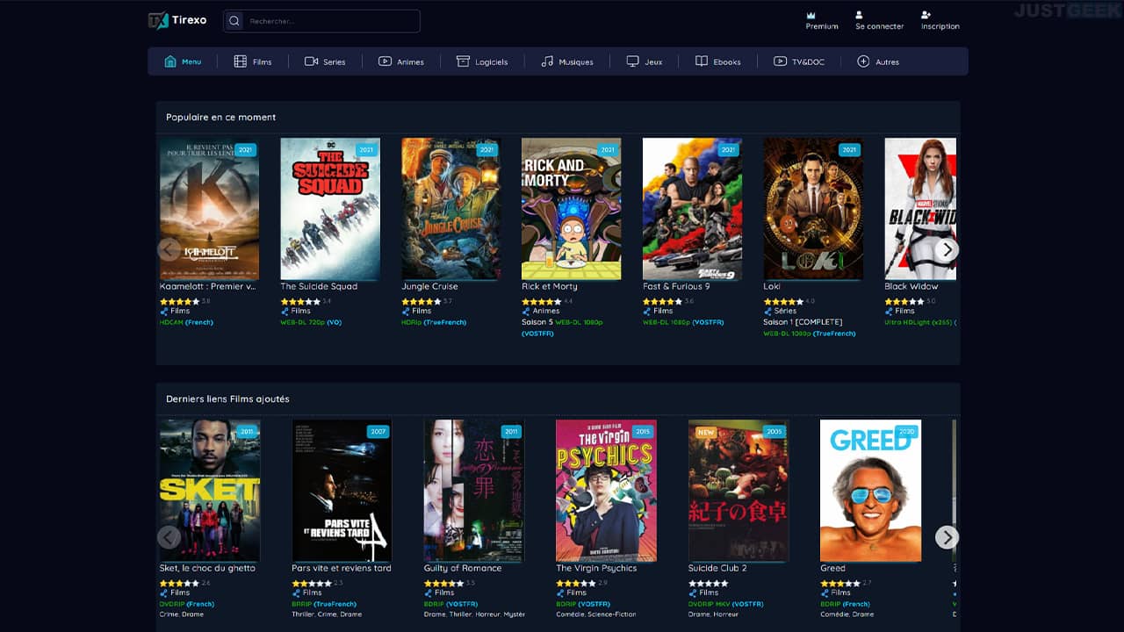Click the film grid icon beside Films
The image size is (1124, 632).
tap(240, 61)
